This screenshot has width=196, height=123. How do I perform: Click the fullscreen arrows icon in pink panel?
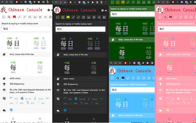point(186,17)
